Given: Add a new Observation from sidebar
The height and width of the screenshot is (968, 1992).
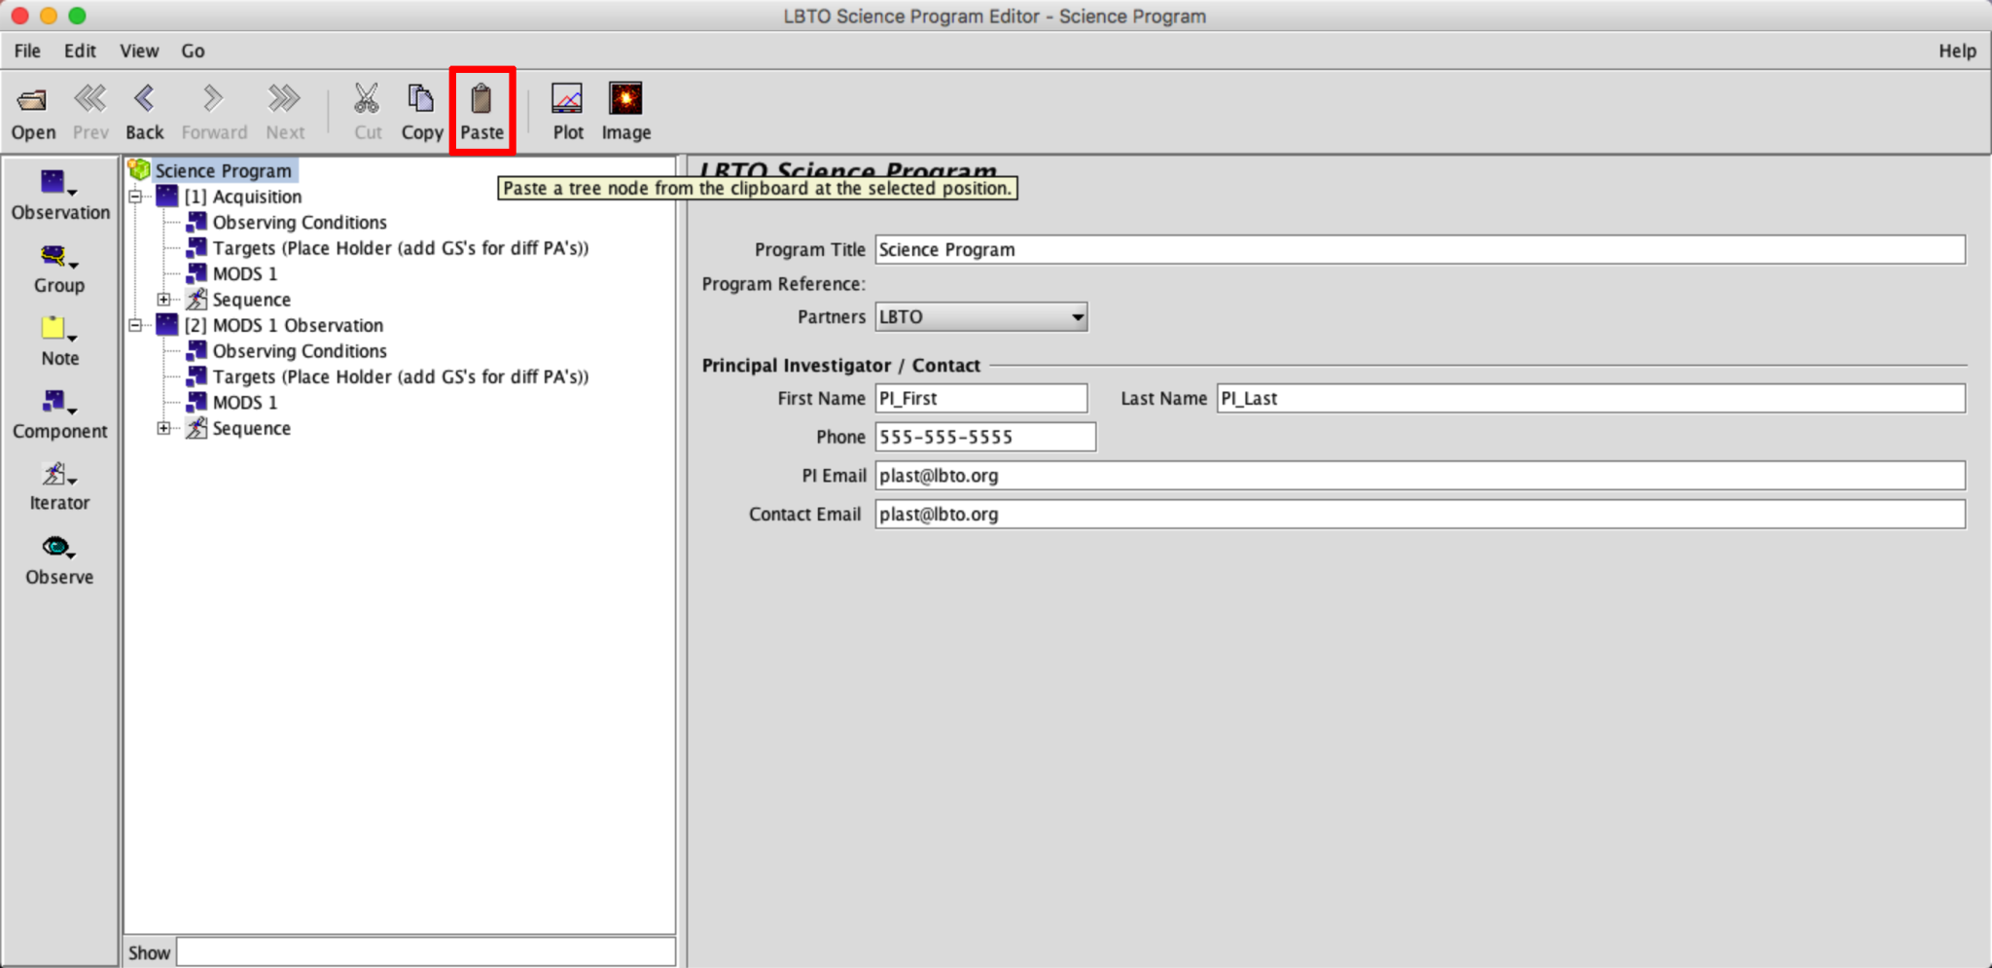Looking at the screenshot, I should coord(60,196).
